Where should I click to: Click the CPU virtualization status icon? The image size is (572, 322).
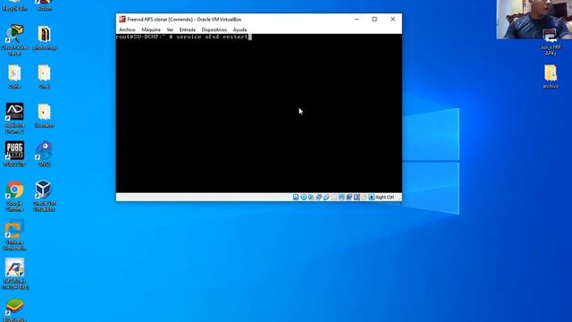pyautogui.click(x=357, y=197)
